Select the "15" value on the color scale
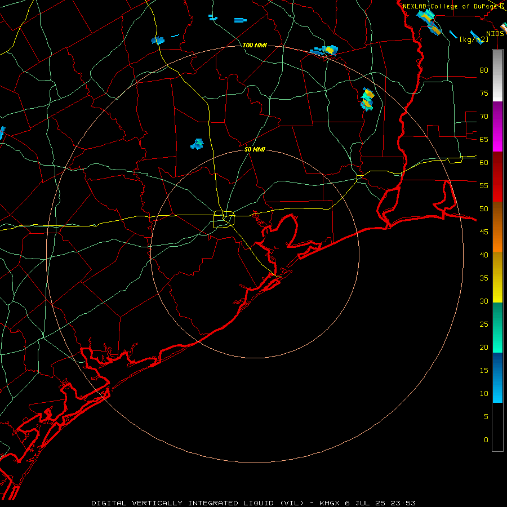Image resolution: width=507 pixels, height=507 pixels. click(x=484, y=370)
